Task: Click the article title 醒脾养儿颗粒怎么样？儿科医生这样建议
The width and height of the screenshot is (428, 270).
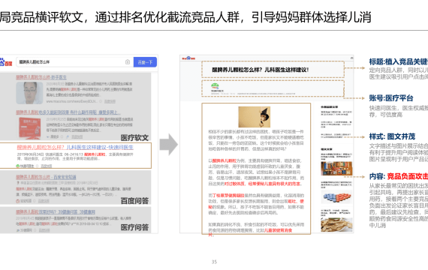Action: click(x=260, y=70)
